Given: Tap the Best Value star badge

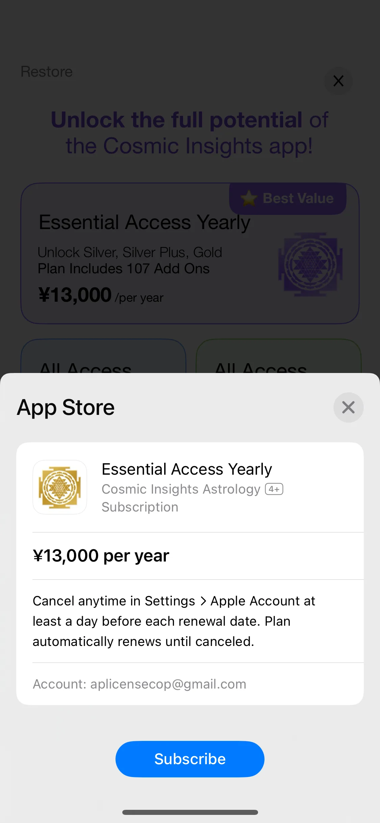Looking at the screenshot, I should coord(287,198).
